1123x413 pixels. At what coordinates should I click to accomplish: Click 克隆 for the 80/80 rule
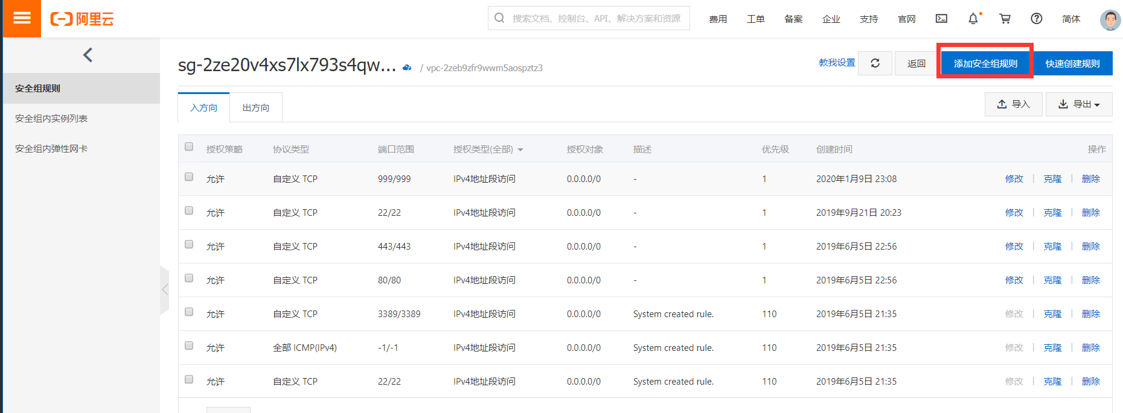tap(1052, 280)
